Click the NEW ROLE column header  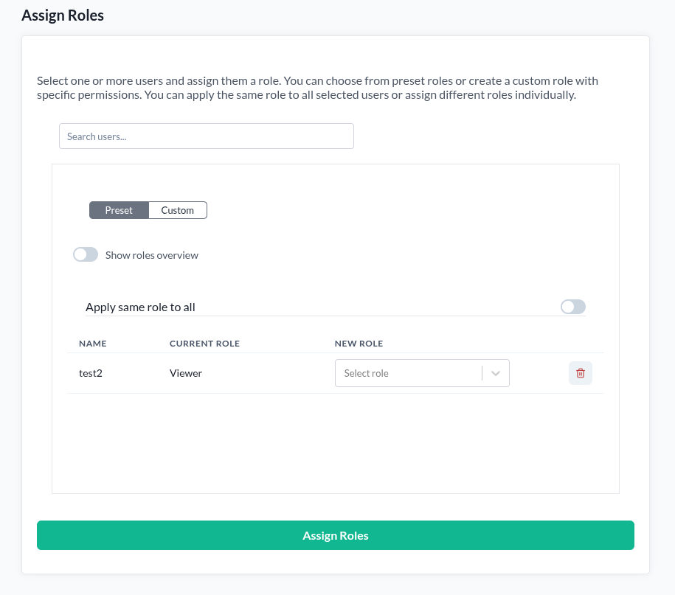coord(359,344)
